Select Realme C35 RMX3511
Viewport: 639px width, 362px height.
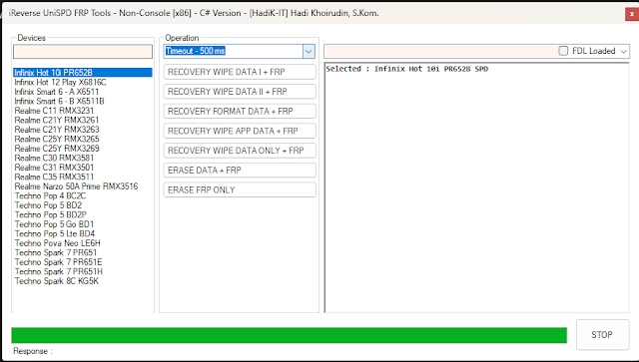(x=54, y=177)
